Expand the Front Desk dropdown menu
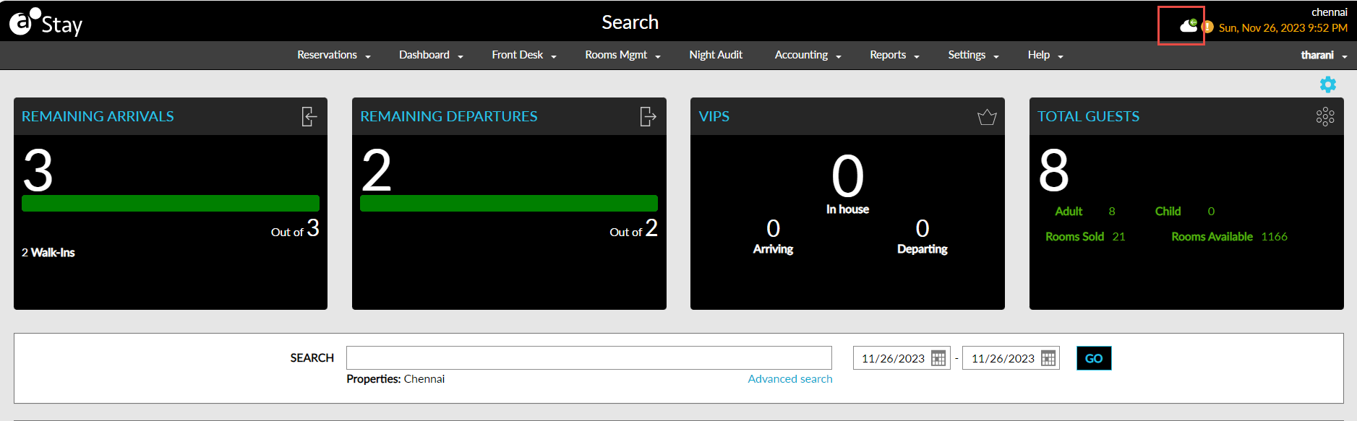This screenshot has height=421, width=1357. 523,55
